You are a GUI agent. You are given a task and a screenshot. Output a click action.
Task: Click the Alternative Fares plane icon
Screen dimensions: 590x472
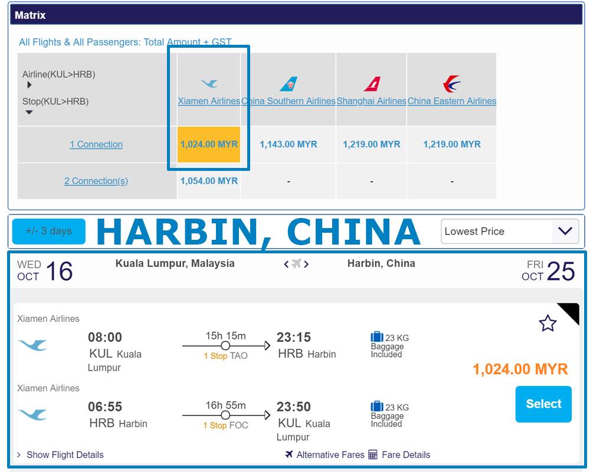tap(289, 454)
